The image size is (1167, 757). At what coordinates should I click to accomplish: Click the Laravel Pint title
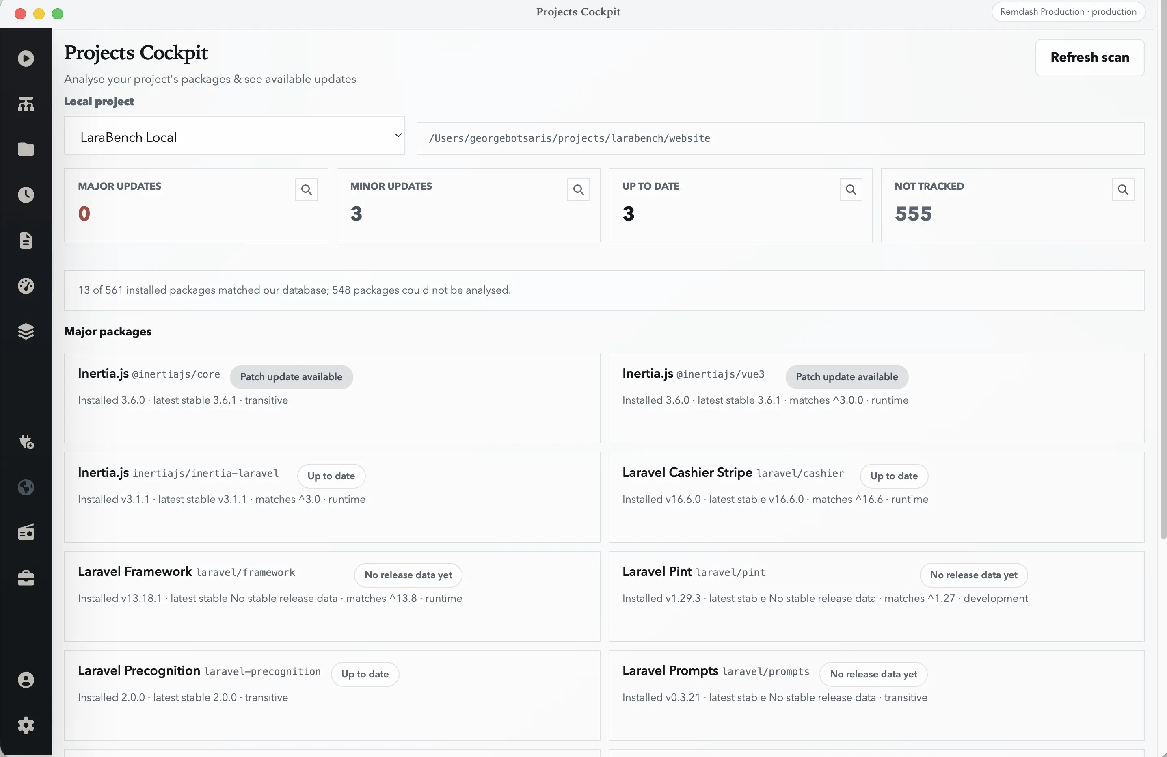point(657,572)
